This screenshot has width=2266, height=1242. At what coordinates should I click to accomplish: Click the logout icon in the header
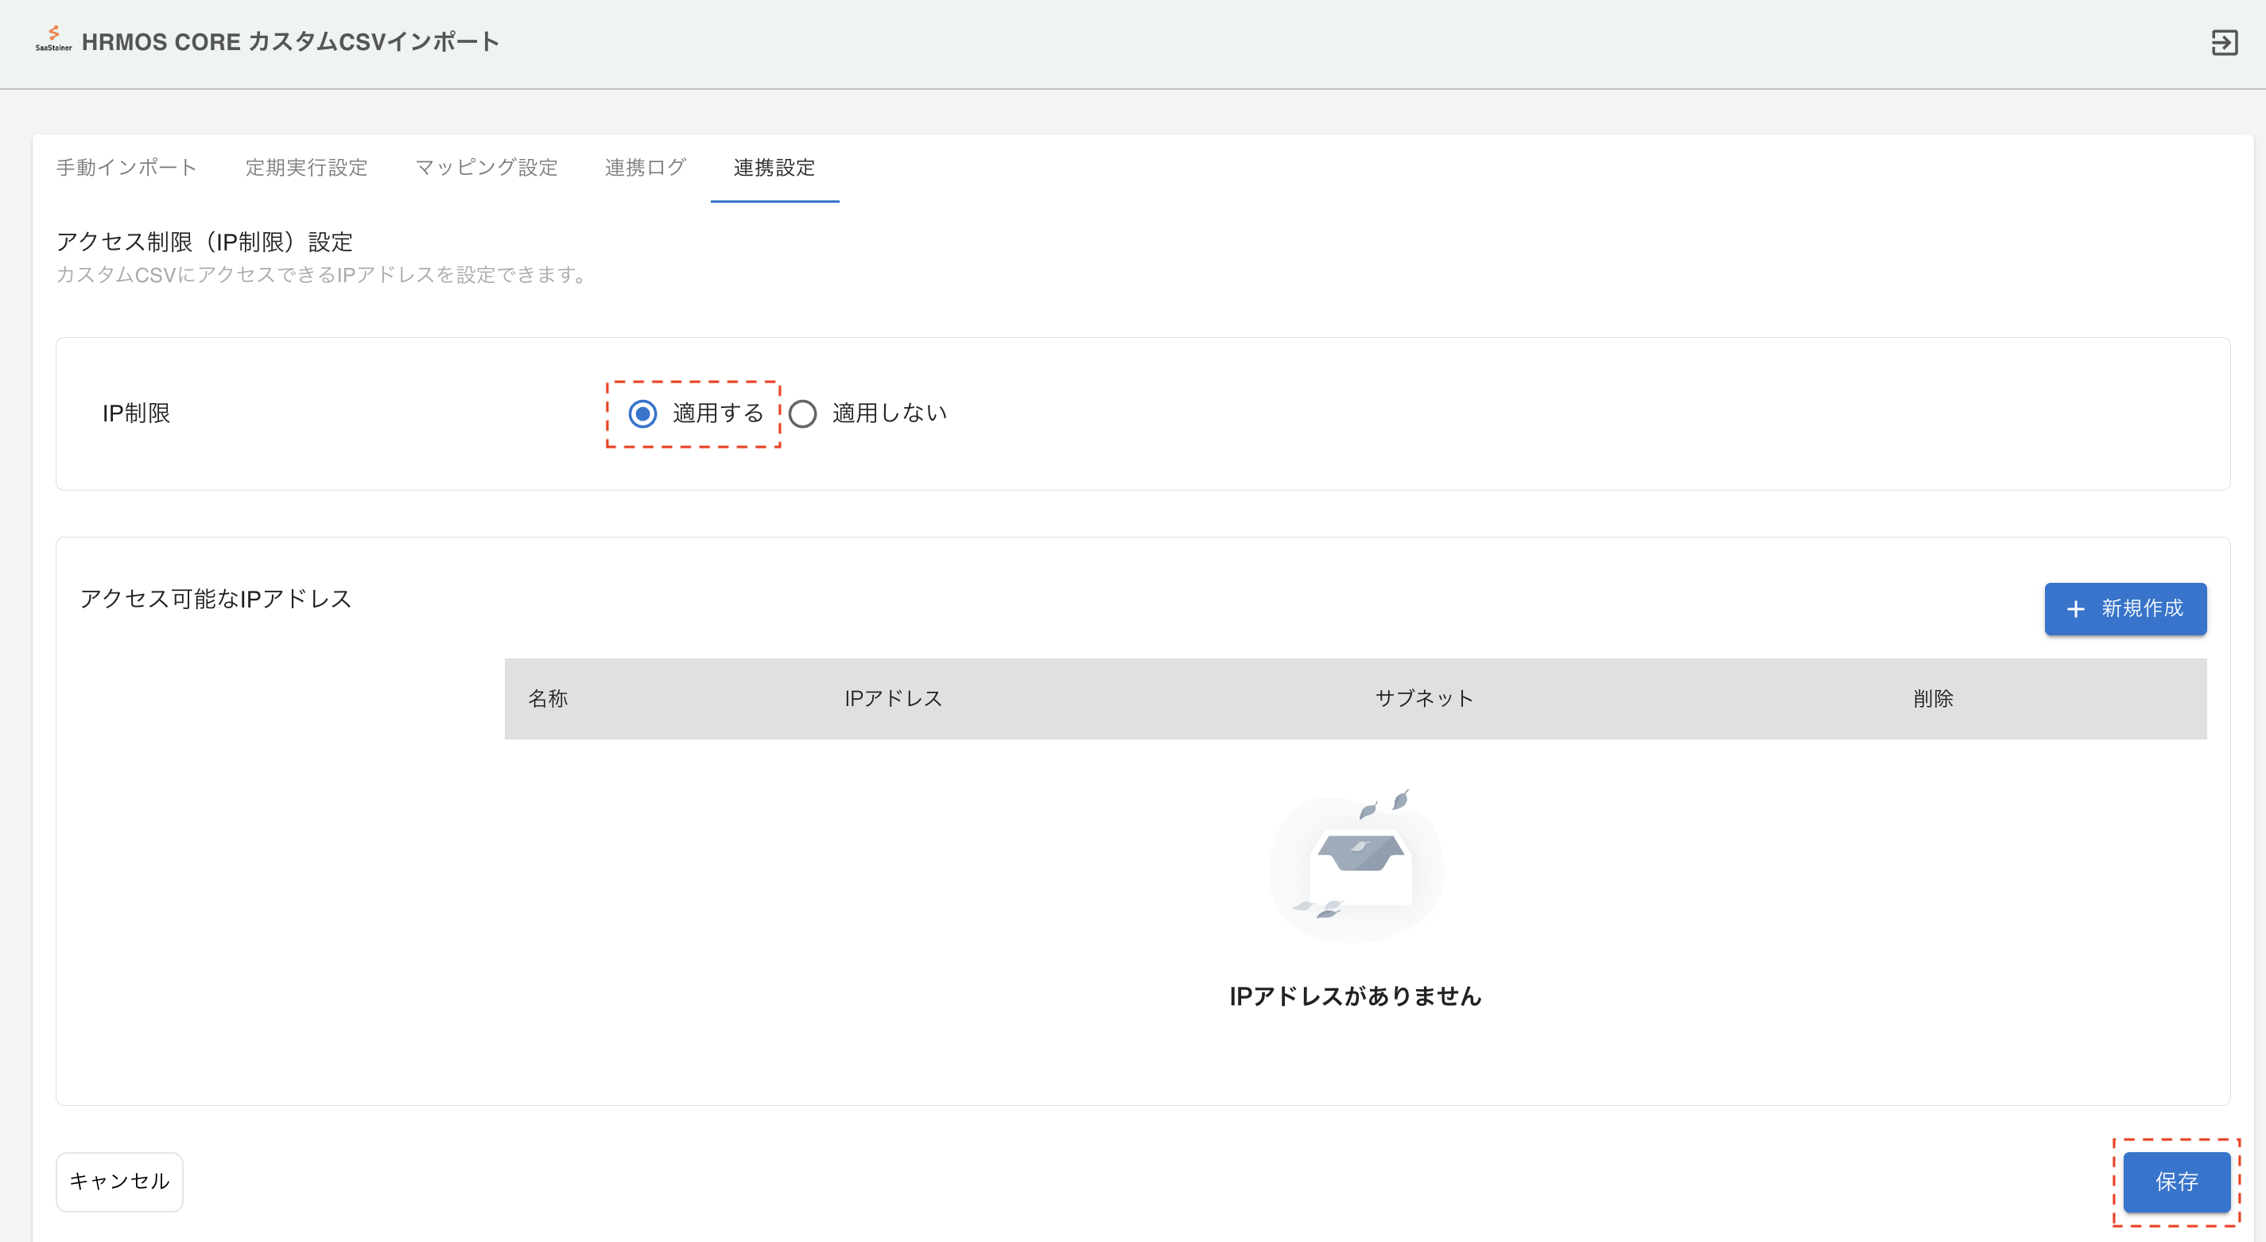pos(2224,42)
